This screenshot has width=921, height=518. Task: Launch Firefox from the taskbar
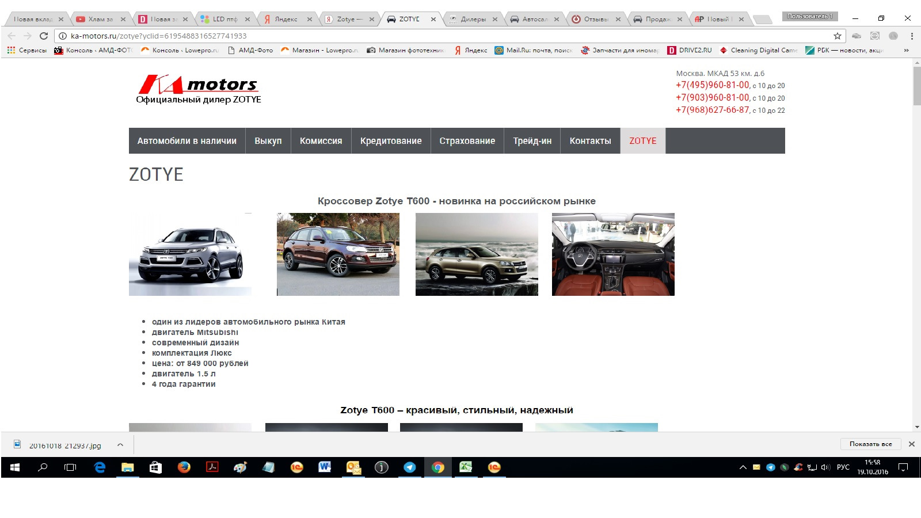click(184, 467)
